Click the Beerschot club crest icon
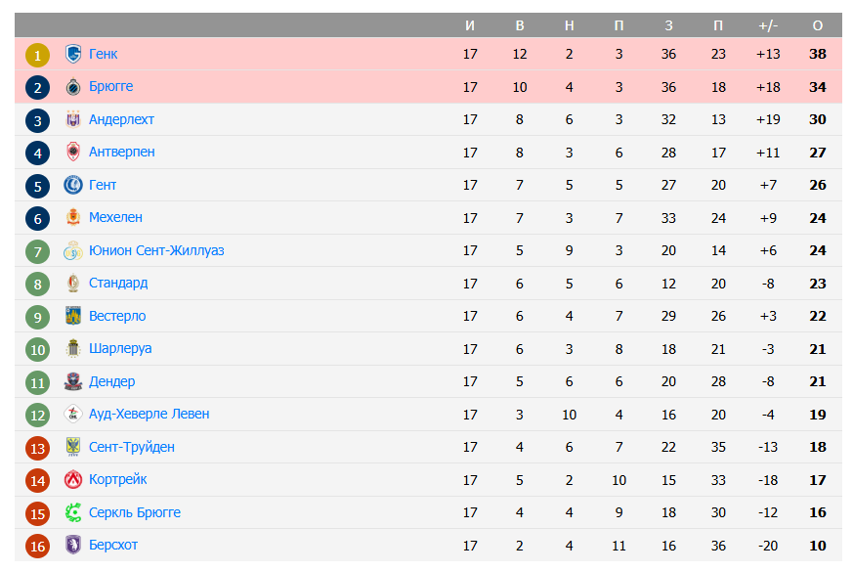853x572 pixels. tap(72, 546)
